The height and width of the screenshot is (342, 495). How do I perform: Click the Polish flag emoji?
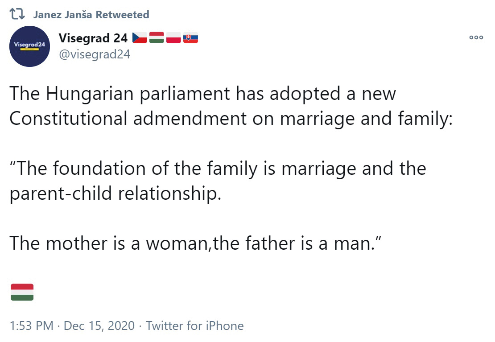[x=173, y=38]
